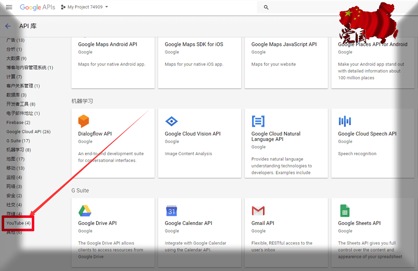The image size is (418, 271).
Task: Click the Google APIs logo
Action: (37, 7)
